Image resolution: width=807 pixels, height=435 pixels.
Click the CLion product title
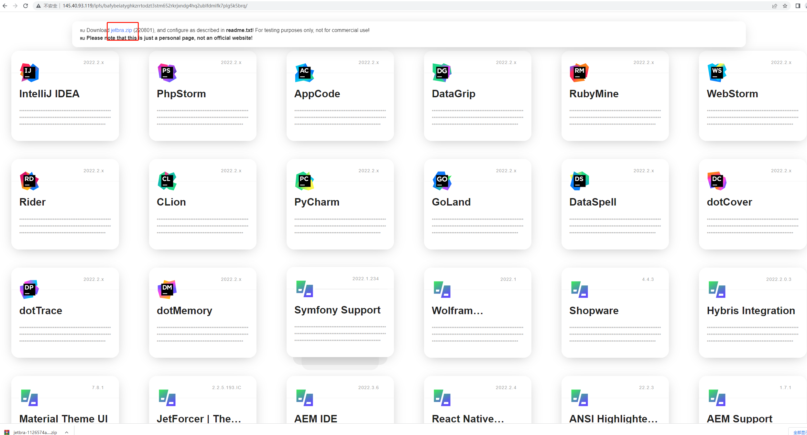point(171,202)
